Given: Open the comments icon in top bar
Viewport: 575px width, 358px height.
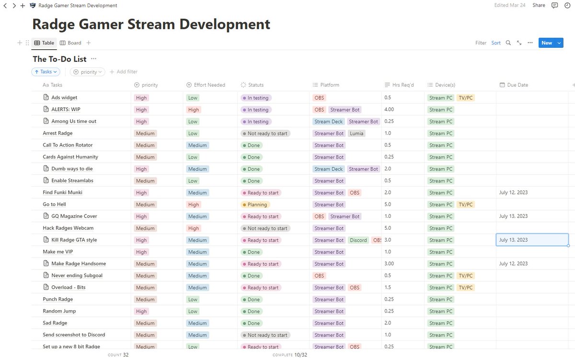Looking at the screenshot, I should 554,5.
